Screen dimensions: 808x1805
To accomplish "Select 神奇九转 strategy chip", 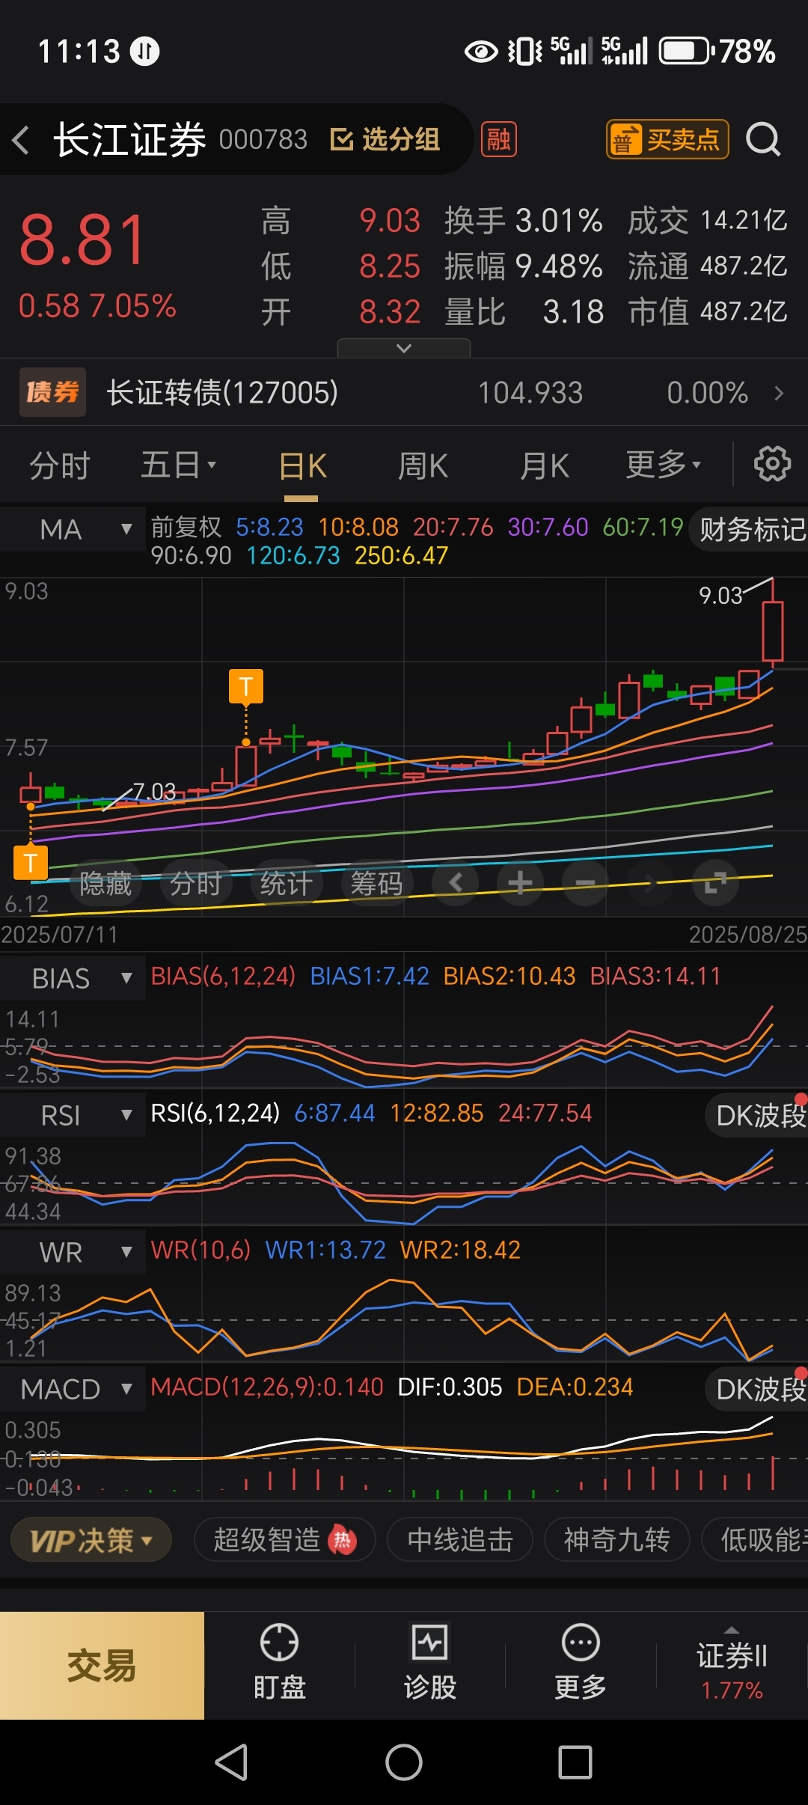I will pyautogui.click(x=616, y=1540).
